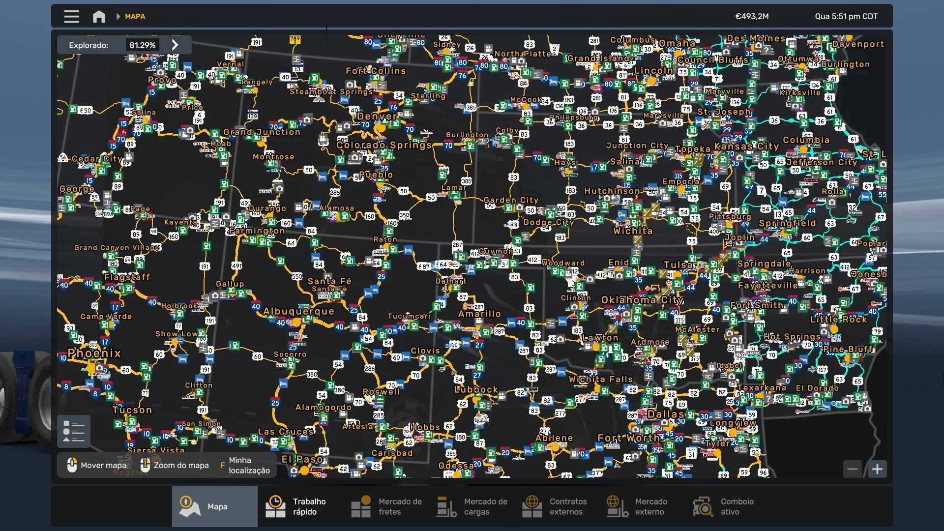Zoom out with the minus button
Screen dimensions: 944x531
853,469
